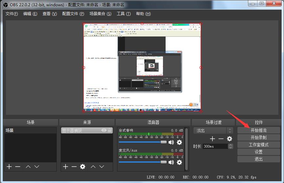
Task: Click the 开始录制 button
Action: tap(258, 137)
